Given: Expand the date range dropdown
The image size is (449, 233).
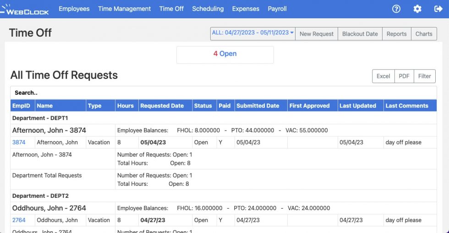Looking at the screenshot, I should click(252, 33).
